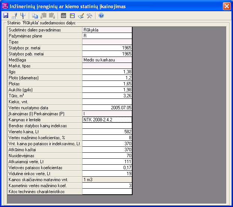Click the empty Tipas value cell

click(x=107, y=42)
